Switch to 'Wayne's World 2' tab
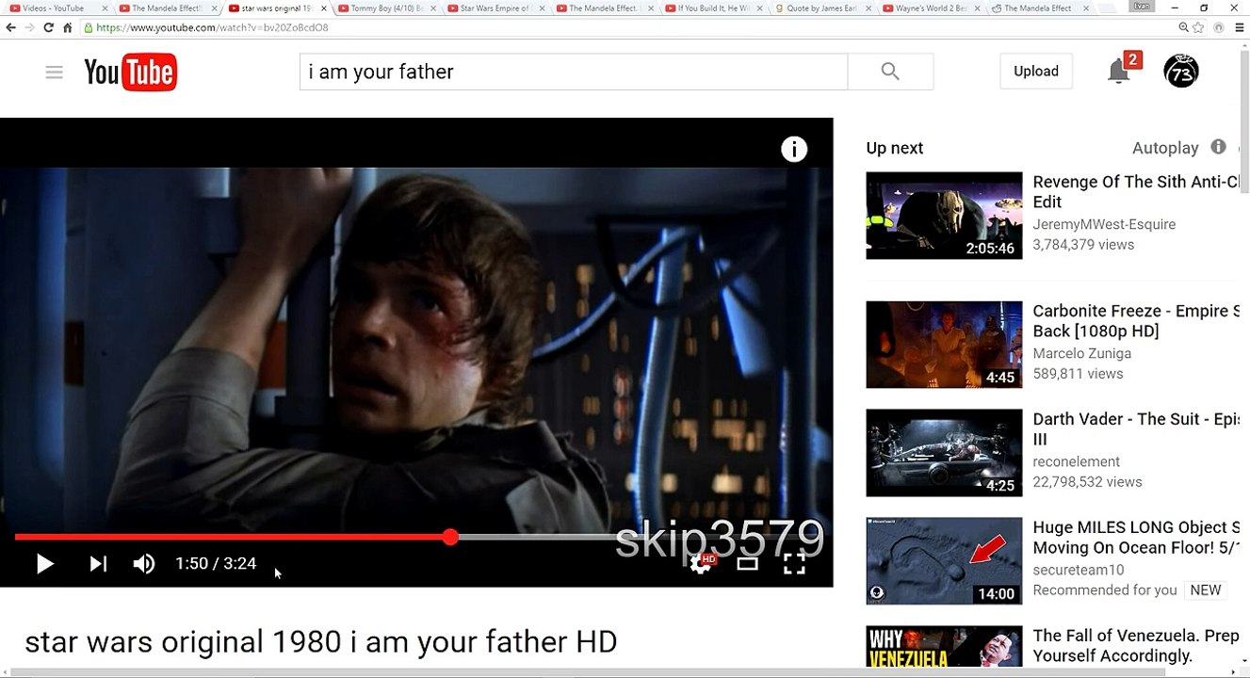This screenshot has width=1250, height=678. click(932, 8)
